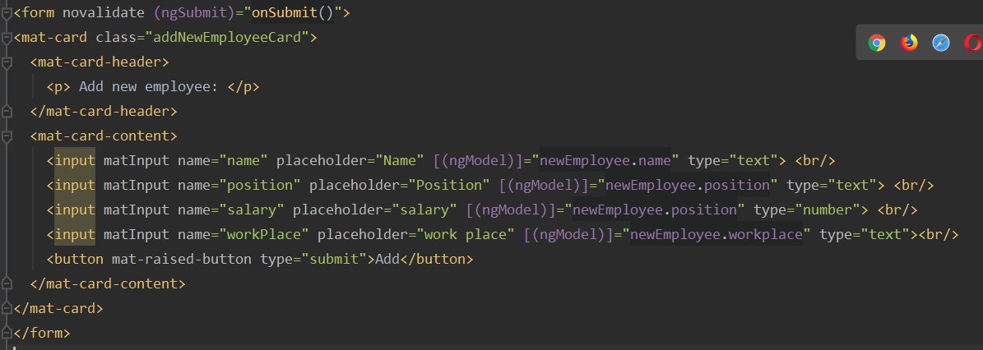The image size is (983, 350).
Task: Fold the opening mat-card-header block
Action: pos(7,62)
